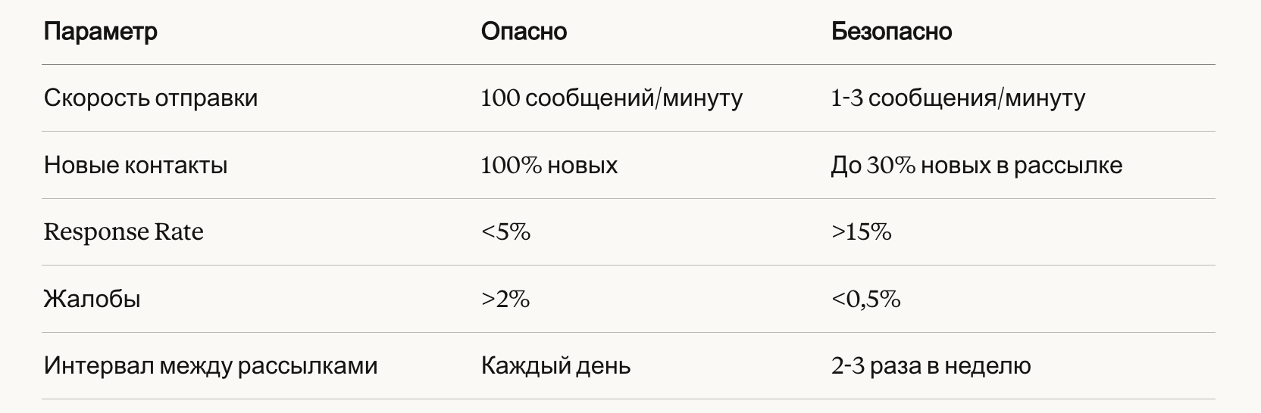Select the Скорость отправки row label
1261x413 pixels.
point(151,98)
